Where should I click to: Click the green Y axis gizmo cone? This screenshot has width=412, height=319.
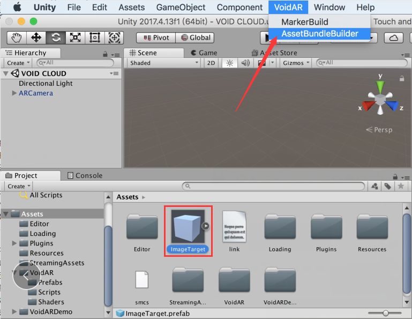(x=380, y=86)
